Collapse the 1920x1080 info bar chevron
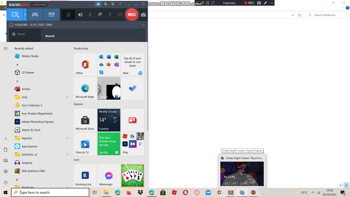 (x=143, y=25)
